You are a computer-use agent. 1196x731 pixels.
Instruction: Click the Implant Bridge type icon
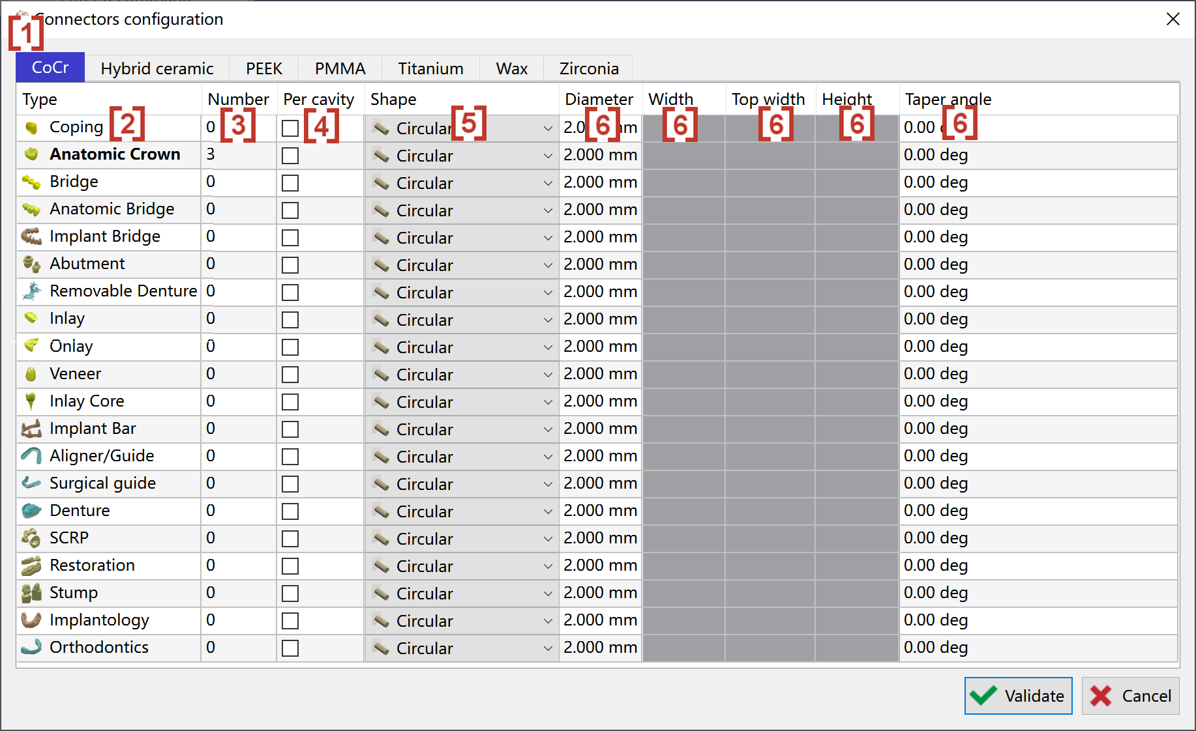[31, 236]
